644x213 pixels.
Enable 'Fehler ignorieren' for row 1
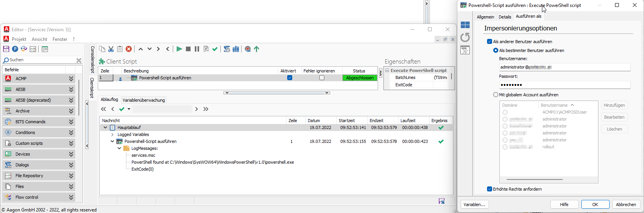click(322, 78)
